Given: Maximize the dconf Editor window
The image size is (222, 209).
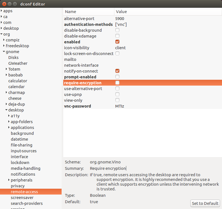Looking at the screenshot, I should click(x=15, y=4).
